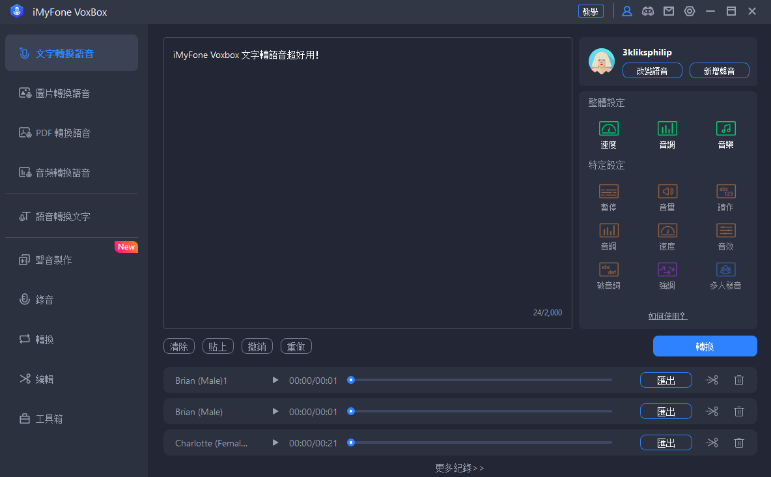The image size is (771, 477).
Task: Click the 24/2,000 character counter
Action: pos(547,313)
